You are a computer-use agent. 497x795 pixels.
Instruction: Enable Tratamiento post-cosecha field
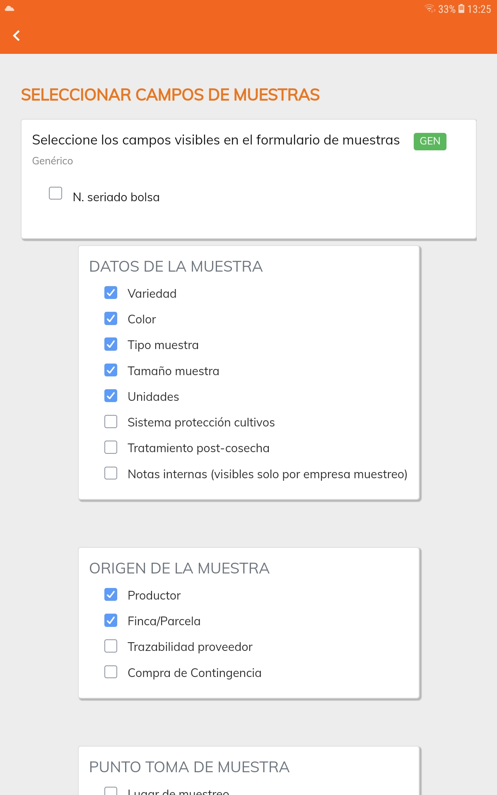point(111,447)
